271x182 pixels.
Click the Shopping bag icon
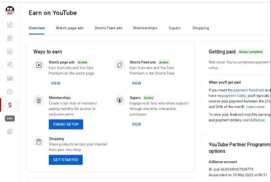pos(39,141)
